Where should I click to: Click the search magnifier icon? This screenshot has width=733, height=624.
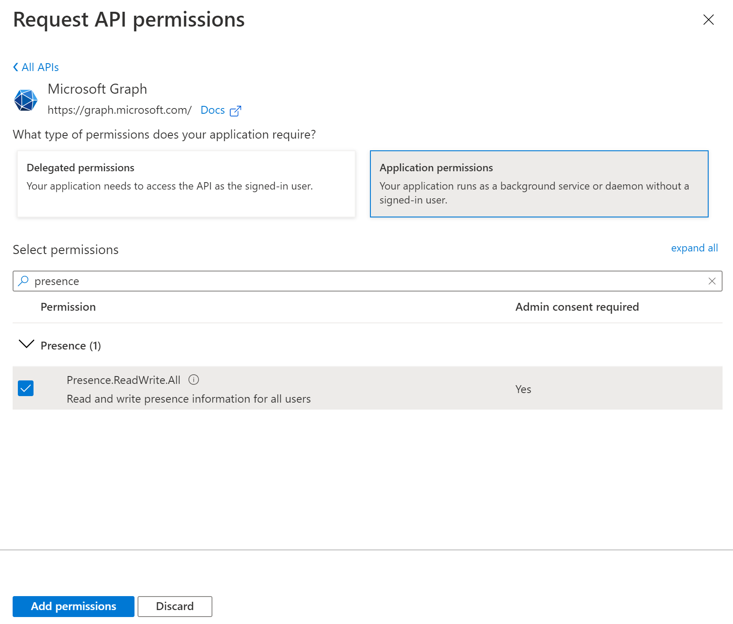coord(24,281)
